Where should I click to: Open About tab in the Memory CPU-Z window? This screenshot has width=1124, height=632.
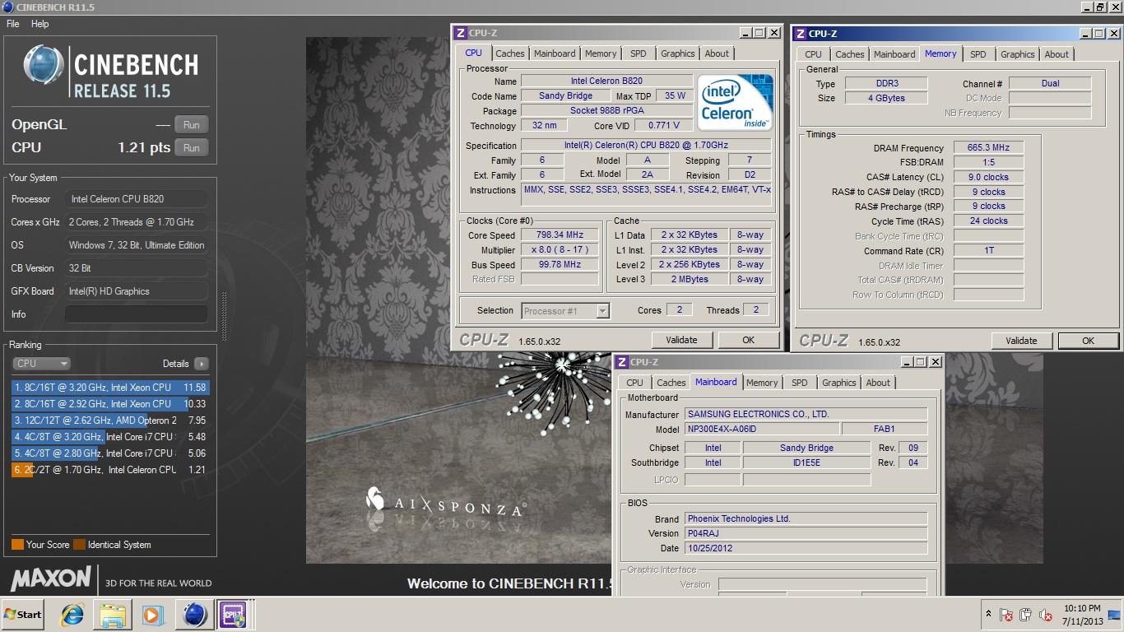click(1057, 54)
